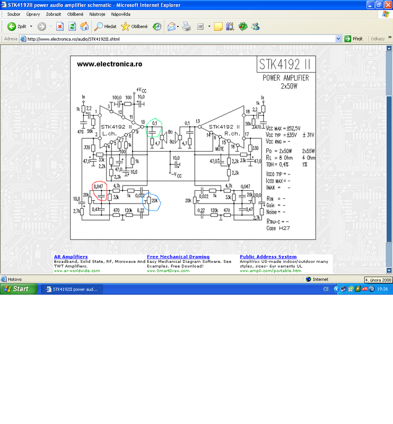Open the AR Amplifiers ad link
Image resolution: width=393 pixels, height=424 pixels.
(x=71, y=257)
